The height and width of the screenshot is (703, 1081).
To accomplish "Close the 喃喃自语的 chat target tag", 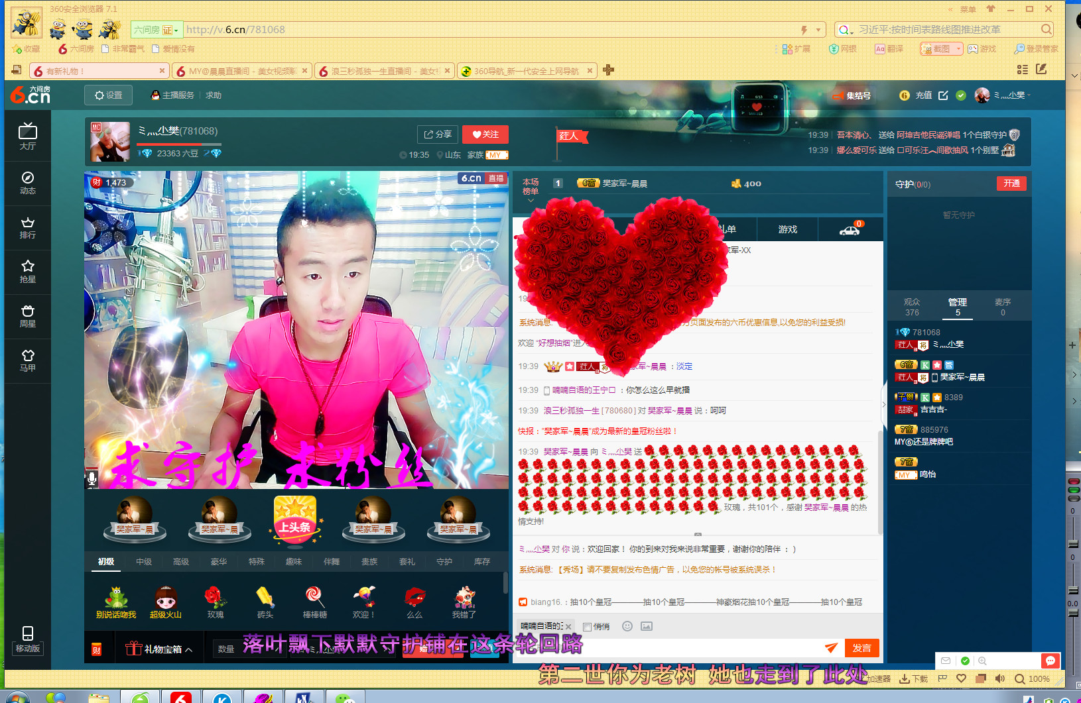I will pos(568,627).
